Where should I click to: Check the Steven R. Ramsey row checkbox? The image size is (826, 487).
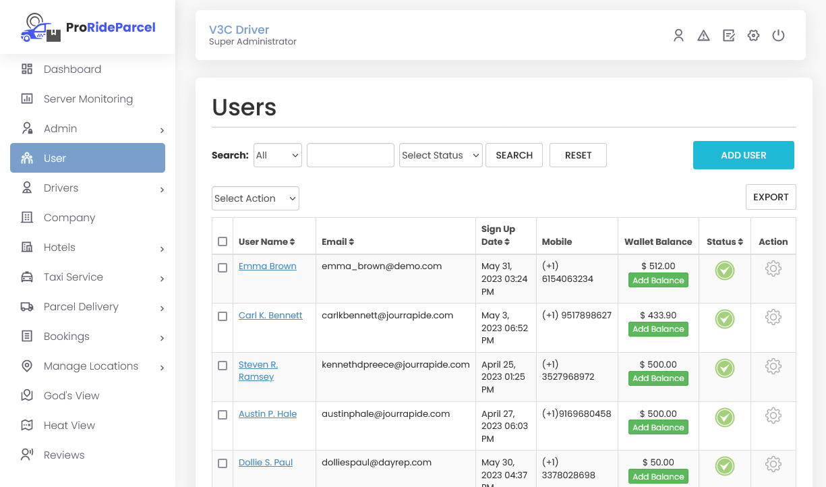coord(223,366)
